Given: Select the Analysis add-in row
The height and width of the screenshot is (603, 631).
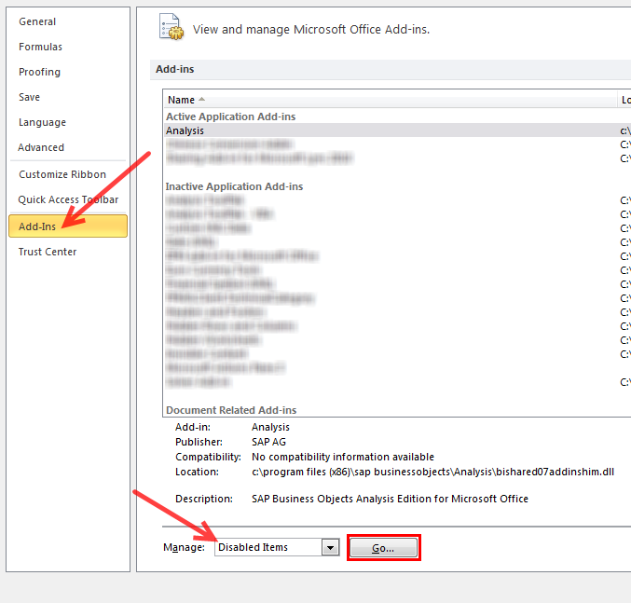Looking at the screenshot, I should tap(398, 130).
